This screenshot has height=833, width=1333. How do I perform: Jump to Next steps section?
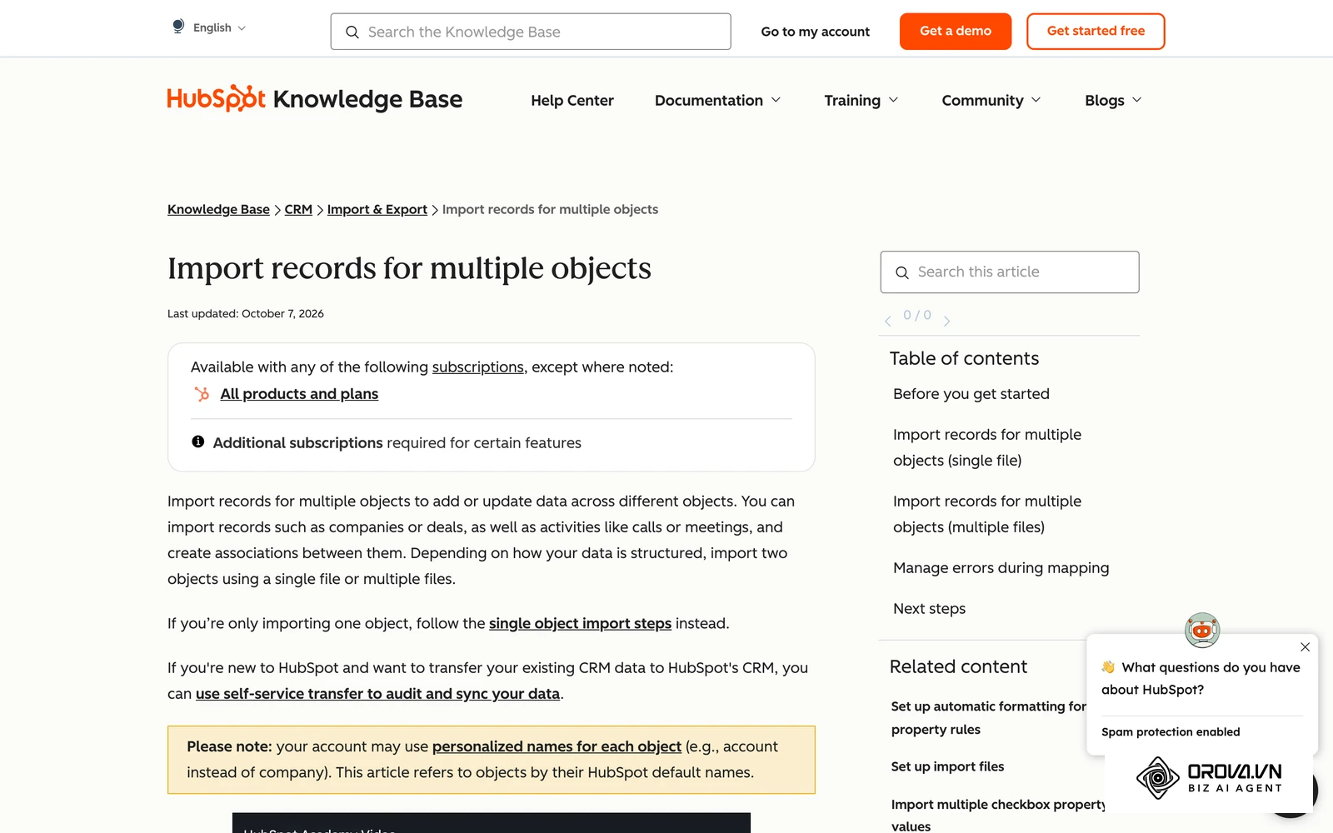(929, 609)
